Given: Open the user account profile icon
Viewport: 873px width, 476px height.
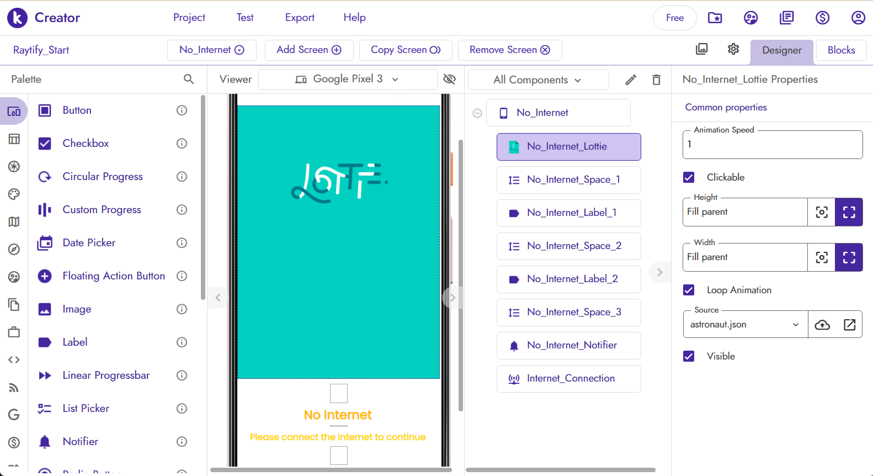Looking at the screenshot, I should tap(858, 18).
